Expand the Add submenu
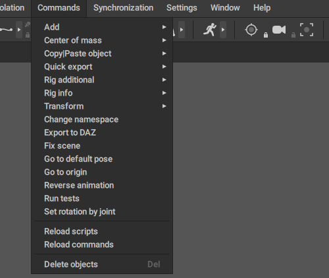Screen dimensions: 329x278 point(102,27)
